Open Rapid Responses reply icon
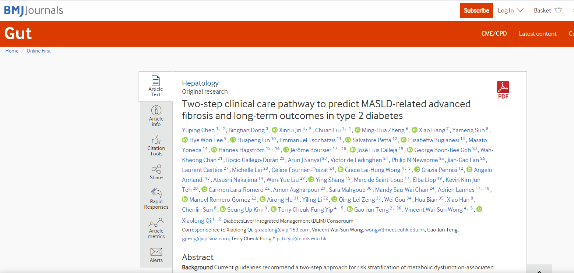This screenshot has width=574, height=273. [x=156, y=193]
